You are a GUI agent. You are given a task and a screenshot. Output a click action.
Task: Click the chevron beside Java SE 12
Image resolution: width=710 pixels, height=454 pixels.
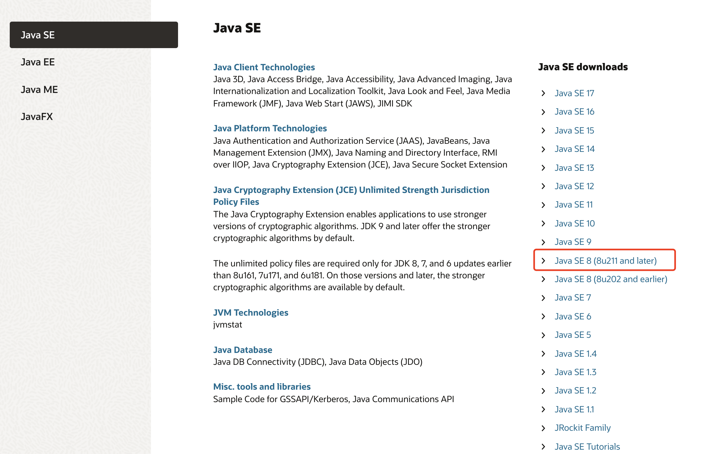click(x=543, y=186)
